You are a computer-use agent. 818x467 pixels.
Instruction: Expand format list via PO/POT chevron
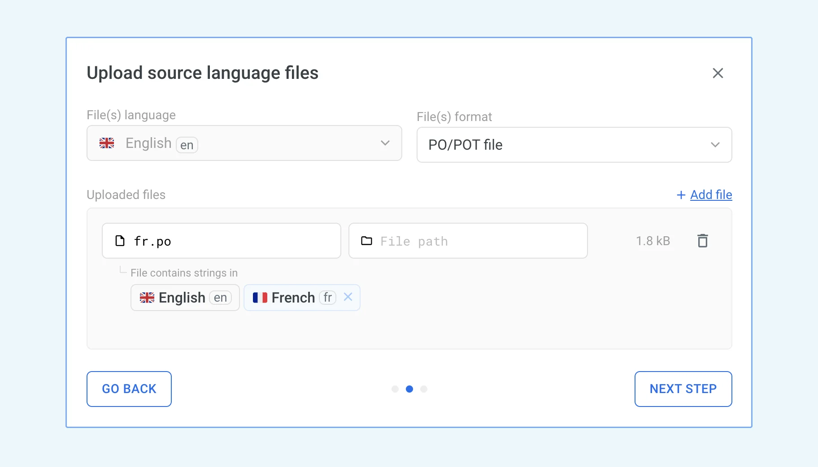pos(715,145)
